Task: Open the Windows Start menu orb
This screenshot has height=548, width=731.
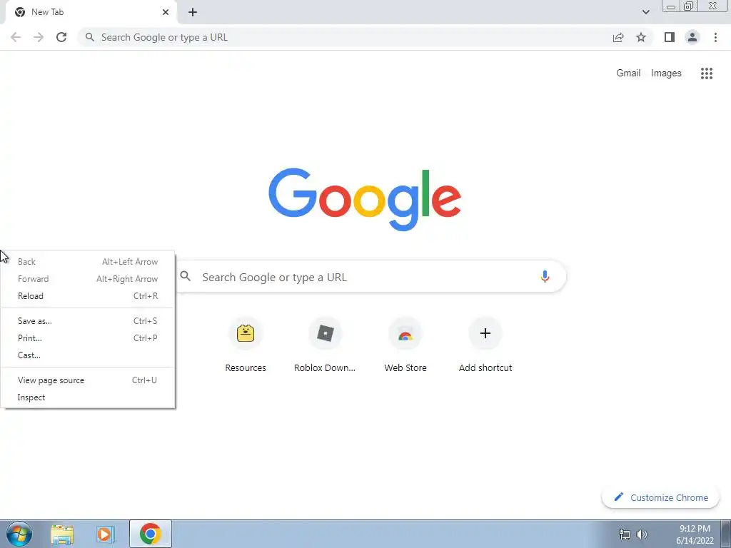Action: pos(19,534)
